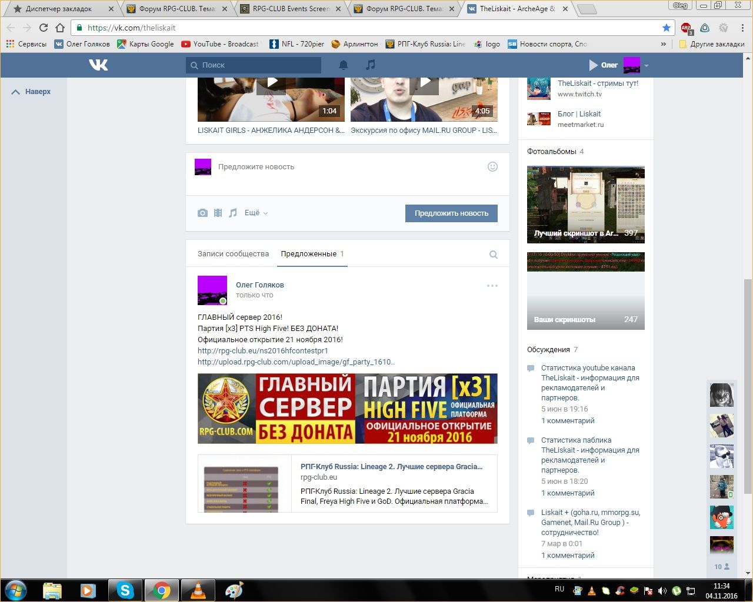Open Paint from the taskbar
This screenshot has width=753, height=602.
click(x=235, y=590)
